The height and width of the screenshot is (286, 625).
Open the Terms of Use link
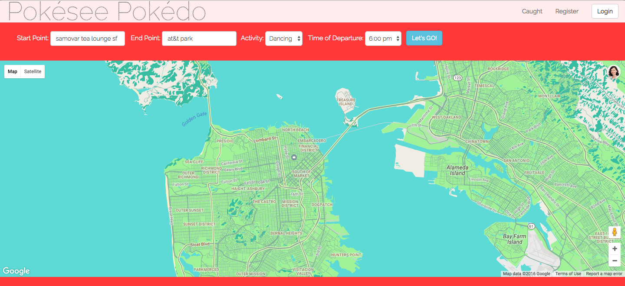pos(568,273)
